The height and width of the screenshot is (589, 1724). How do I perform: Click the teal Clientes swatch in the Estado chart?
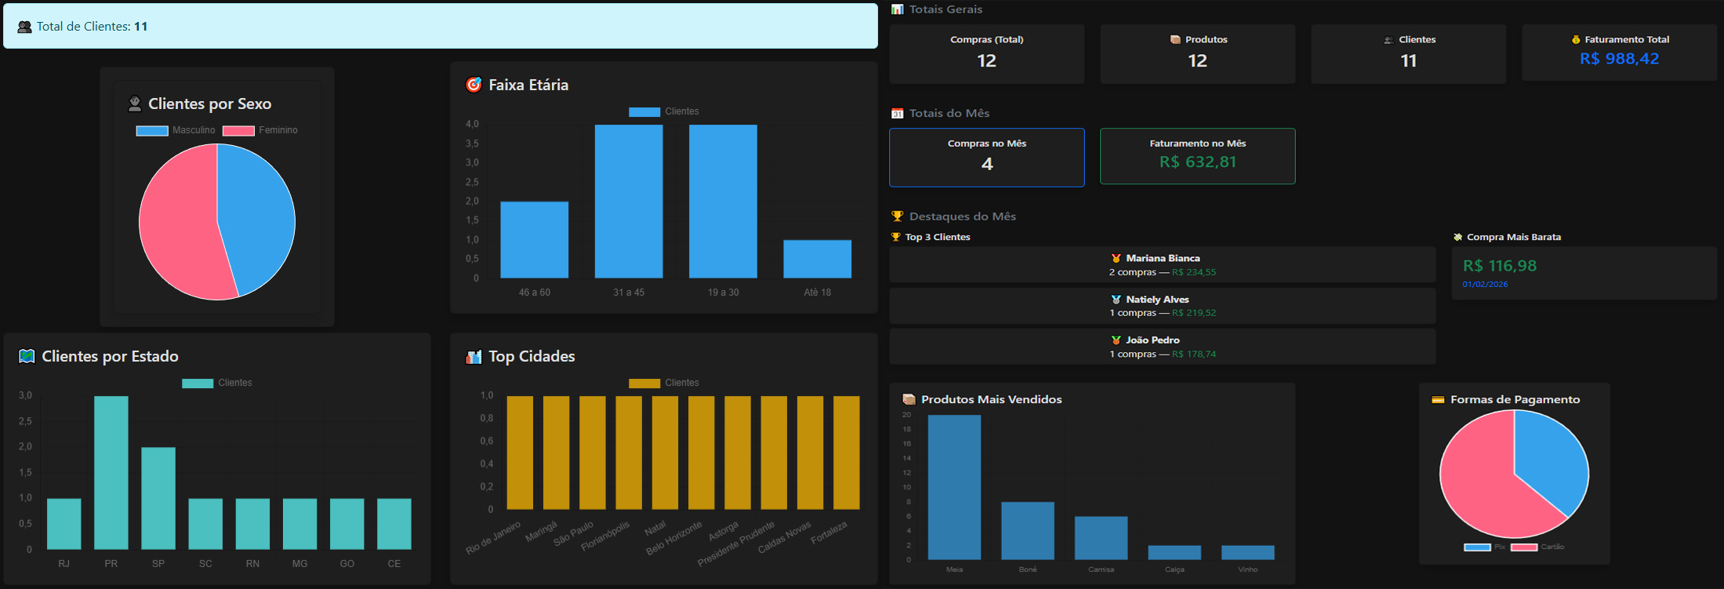198,384
